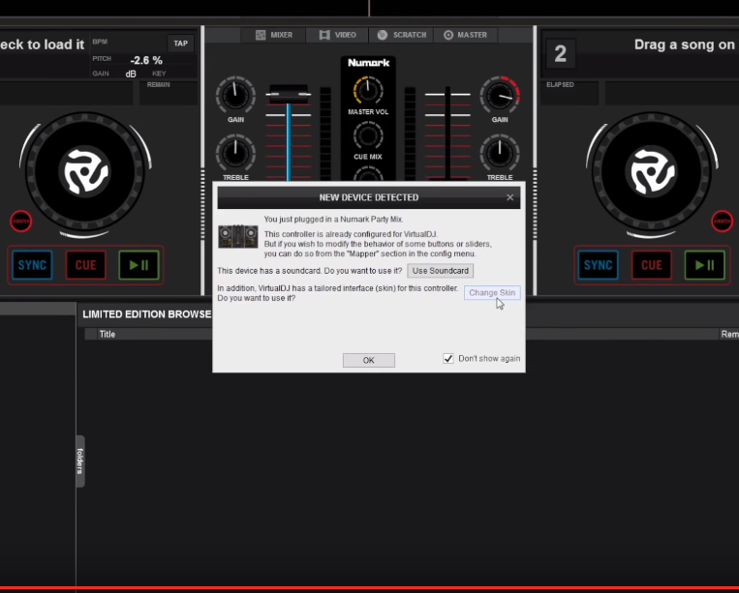Click the gain dB readout
Screen dimensions: 739x593
[x=131, y=74]
